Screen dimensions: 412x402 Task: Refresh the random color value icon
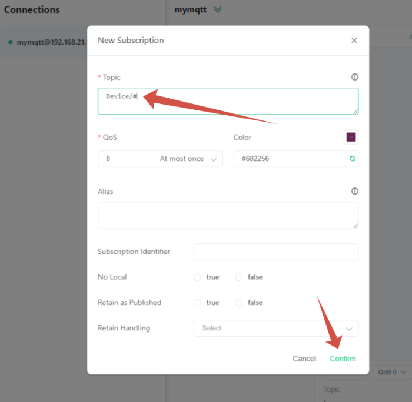(352, 159)
